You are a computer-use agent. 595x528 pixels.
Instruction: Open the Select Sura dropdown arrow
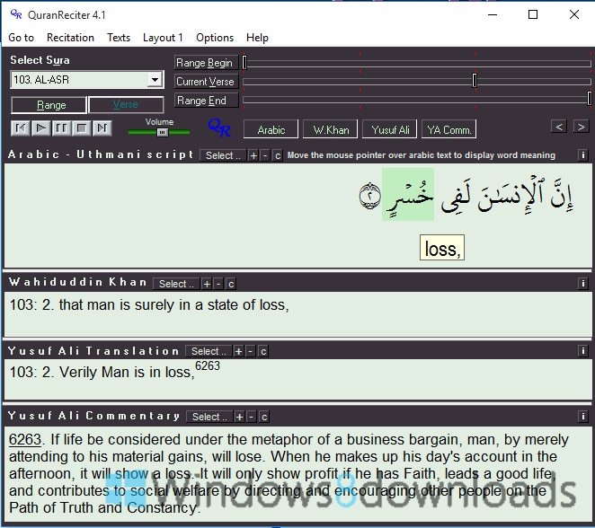155,80
